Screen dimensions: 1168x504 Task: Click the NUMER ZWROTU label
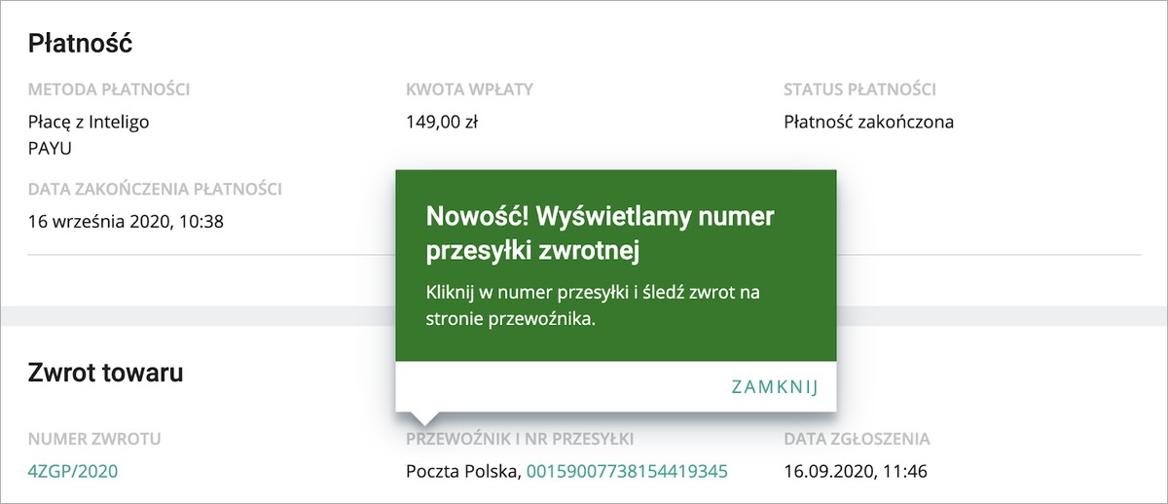pos(94,439)
